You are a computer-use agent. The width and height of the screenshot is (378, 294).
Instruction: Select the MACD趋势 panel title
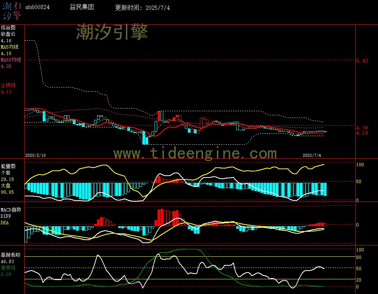[x=11, y=210]
